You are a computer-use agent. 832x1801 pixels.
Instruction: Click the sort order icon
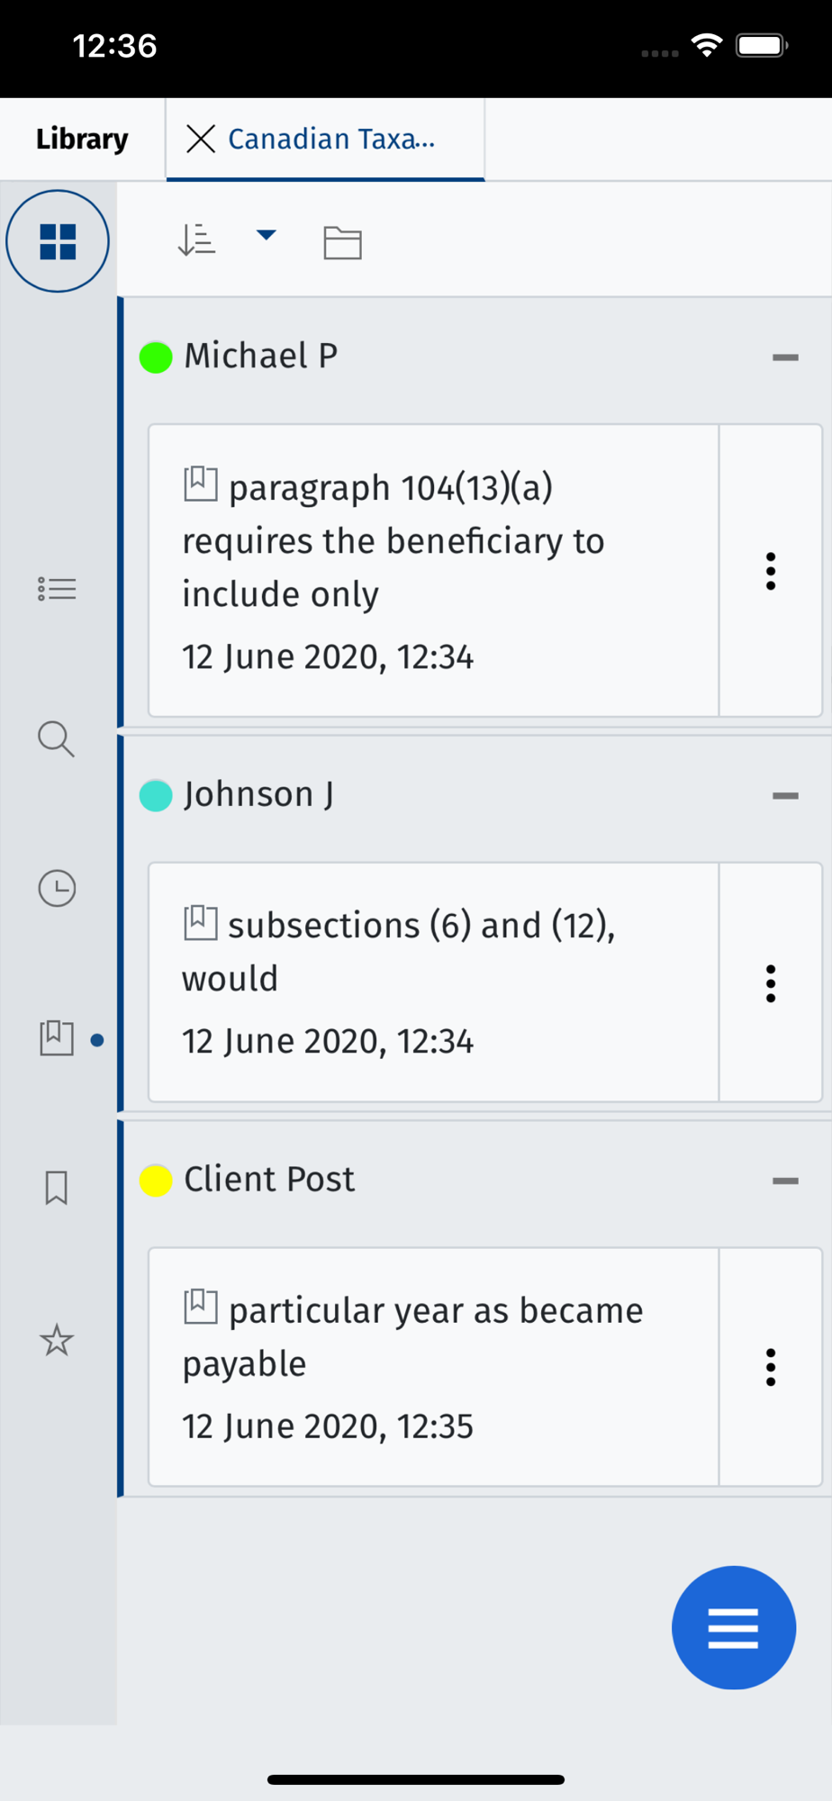196,240
